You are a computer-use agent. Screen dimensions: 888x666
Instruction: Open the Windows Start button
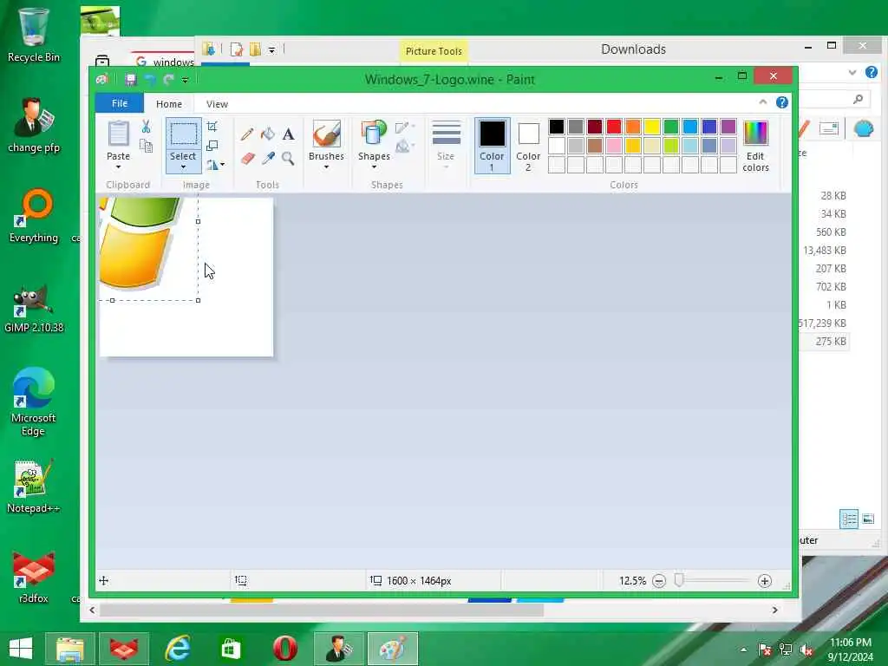(x=21, y=649)
